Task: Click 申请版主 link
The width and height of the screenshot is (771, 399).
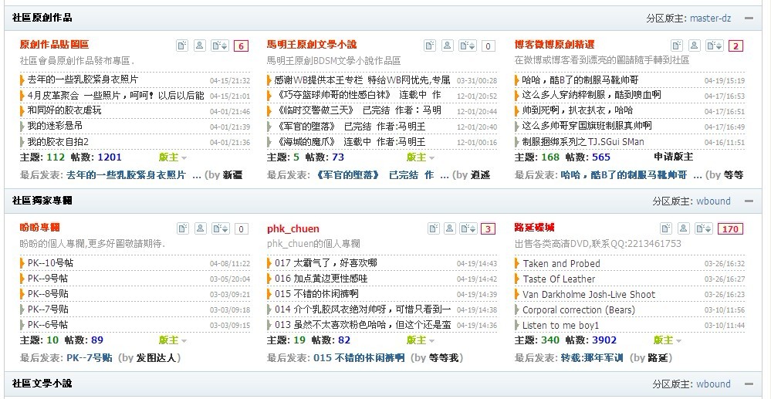Action: coord(673,157)
